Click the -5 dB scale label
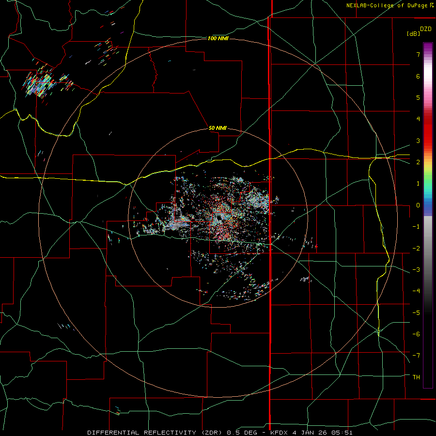Screen dimensions: 436x436 tap(416, 313)
